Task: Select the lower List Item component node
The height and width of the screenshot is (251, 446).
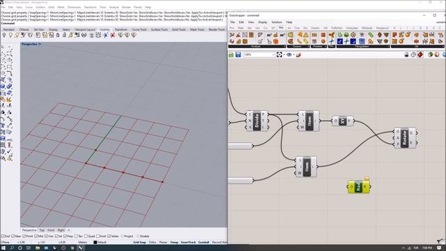Action: pos(307,167)
